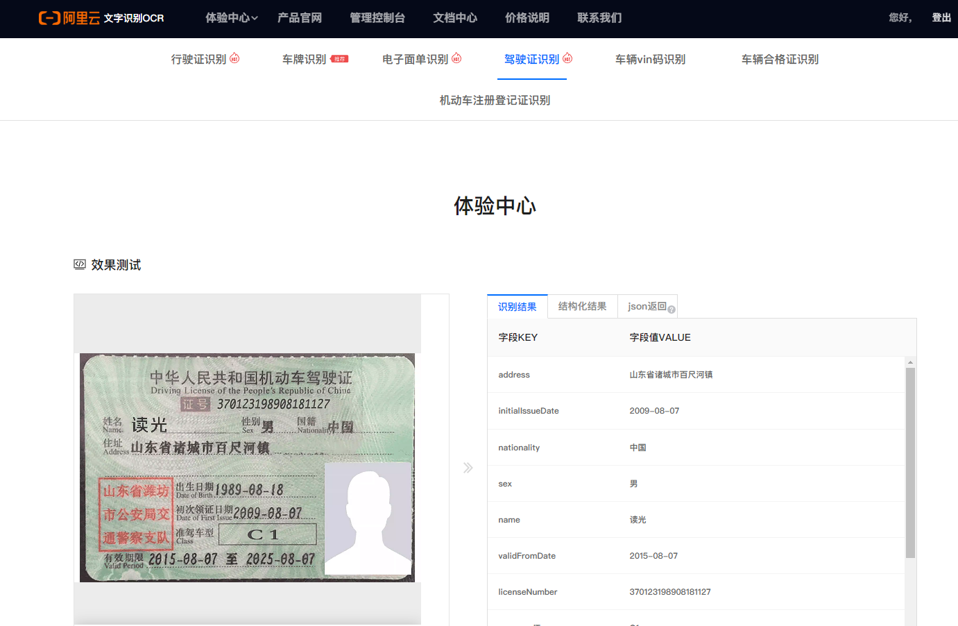
Task: Switch to the 车辆合格证识别 tab
Action: 780,60
